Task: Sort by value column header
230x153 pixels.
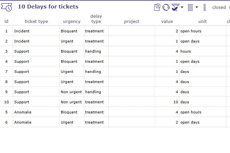Action: 167,22
